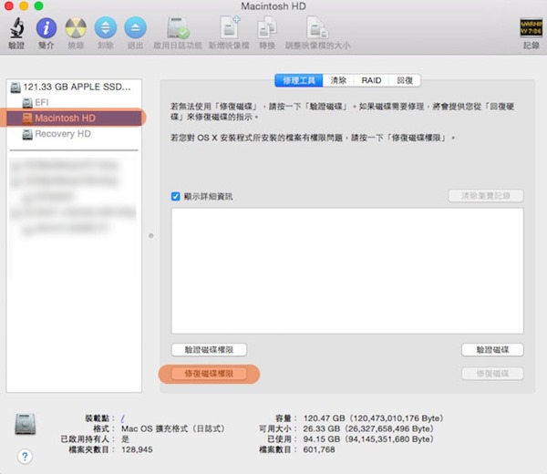Click inside the details log area

point(347,271)
